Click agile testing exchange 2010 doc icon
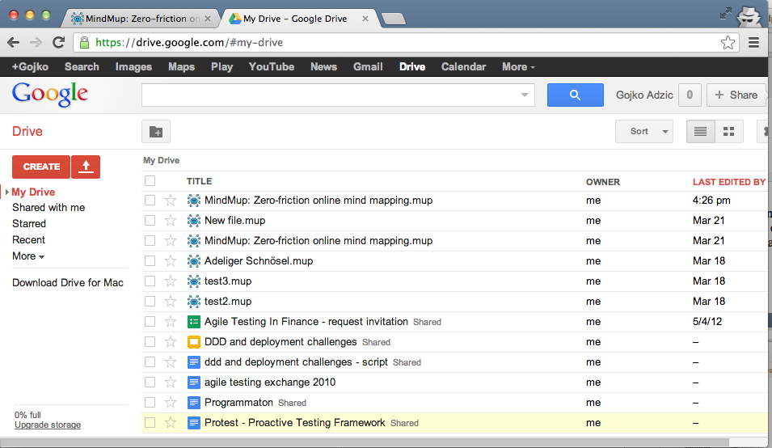 (194, 382)
